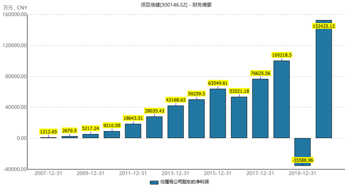Click the y-axis value 120000.00
Viewport: 348px width, 187px height.
tap(14, 46)
